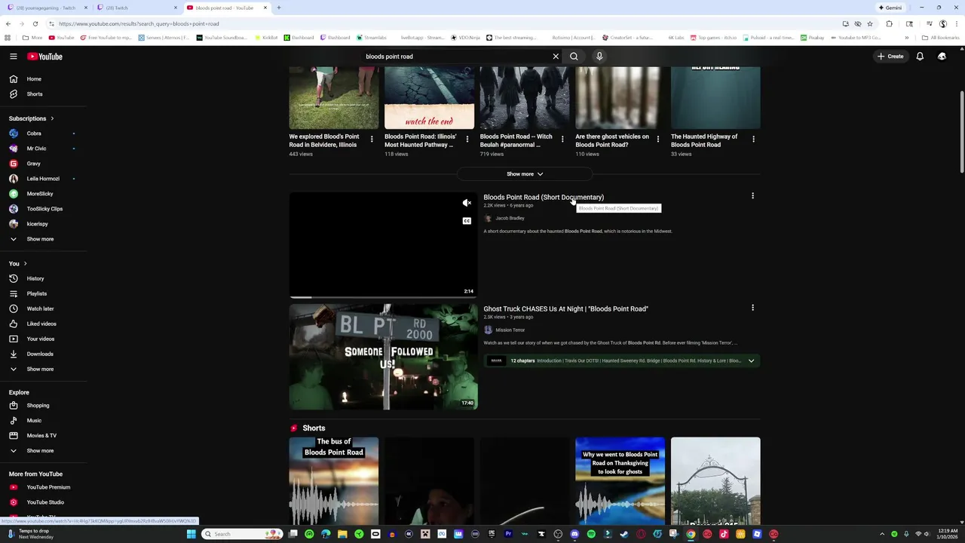Viewport: 965px width, 543px height.
Task: Open options for 'Are there ghost vehicles' video
Action: click(658, 140)
